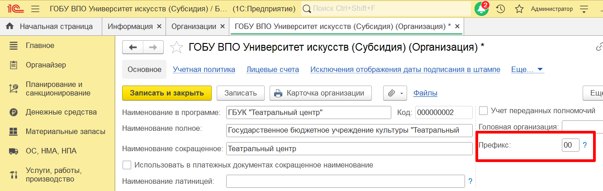
Task: Enable Учет переданных полномочий checkbox
Action: (x=483, y=111)
